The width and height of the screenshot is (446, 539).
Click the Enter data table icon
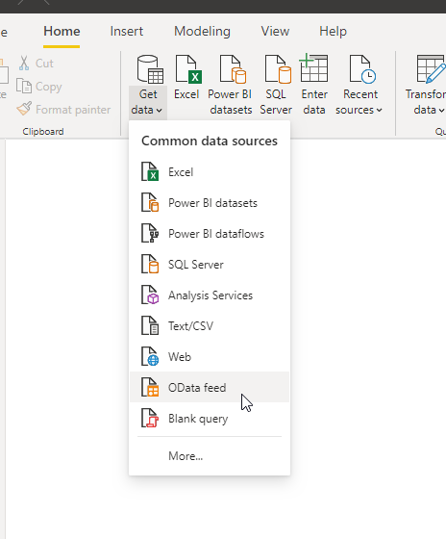[313, 67]
